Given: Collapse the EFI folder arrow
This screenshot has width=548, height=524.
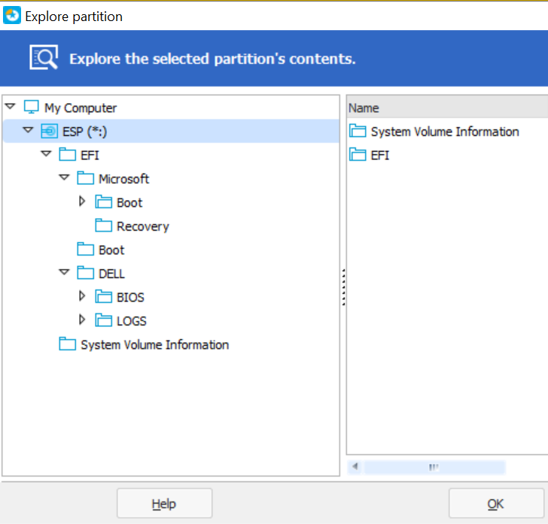Looking at the screenshot, I should (x=46, y=153).
